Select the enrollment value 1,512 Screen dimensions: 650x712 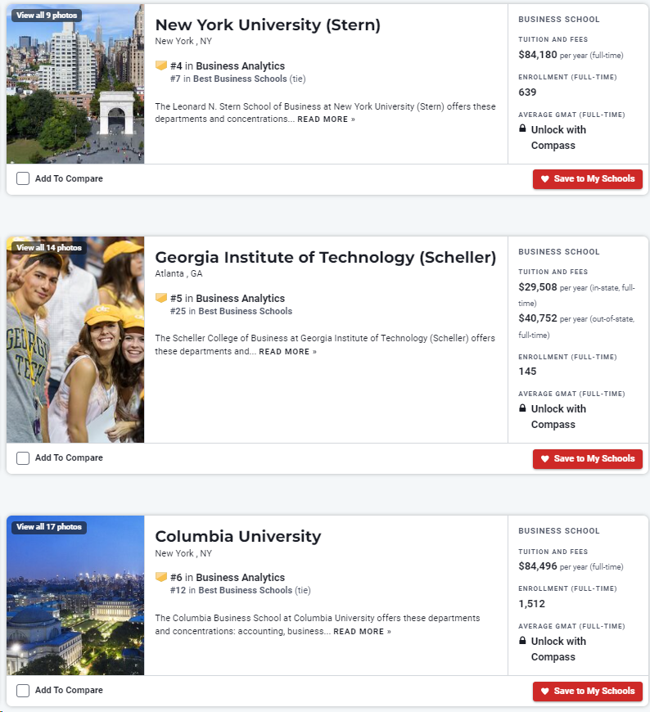pos(531,604)
